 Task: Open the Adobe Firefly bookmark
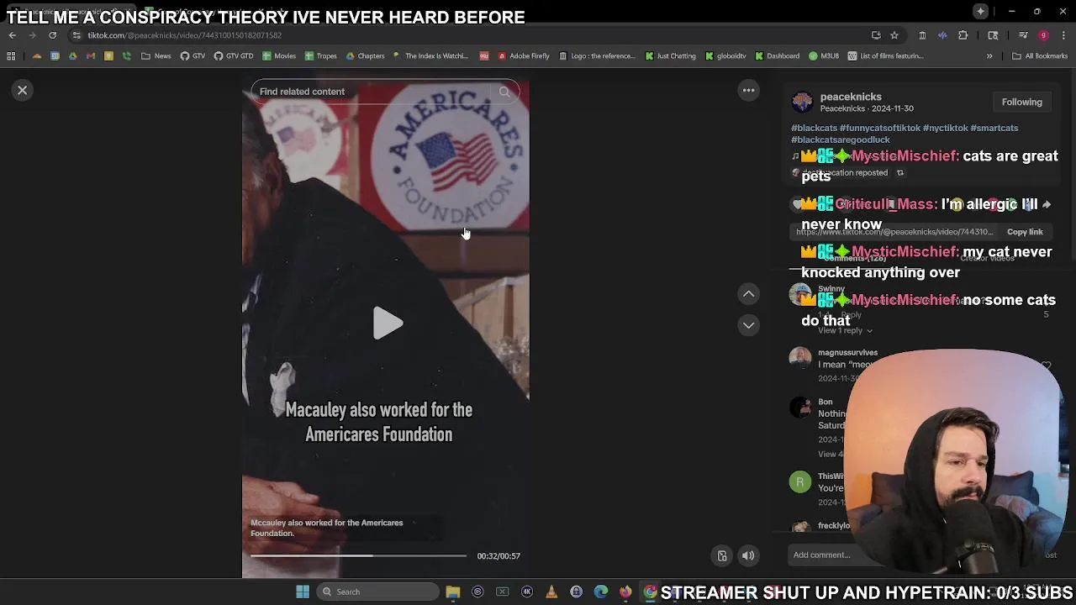(524, 56)
